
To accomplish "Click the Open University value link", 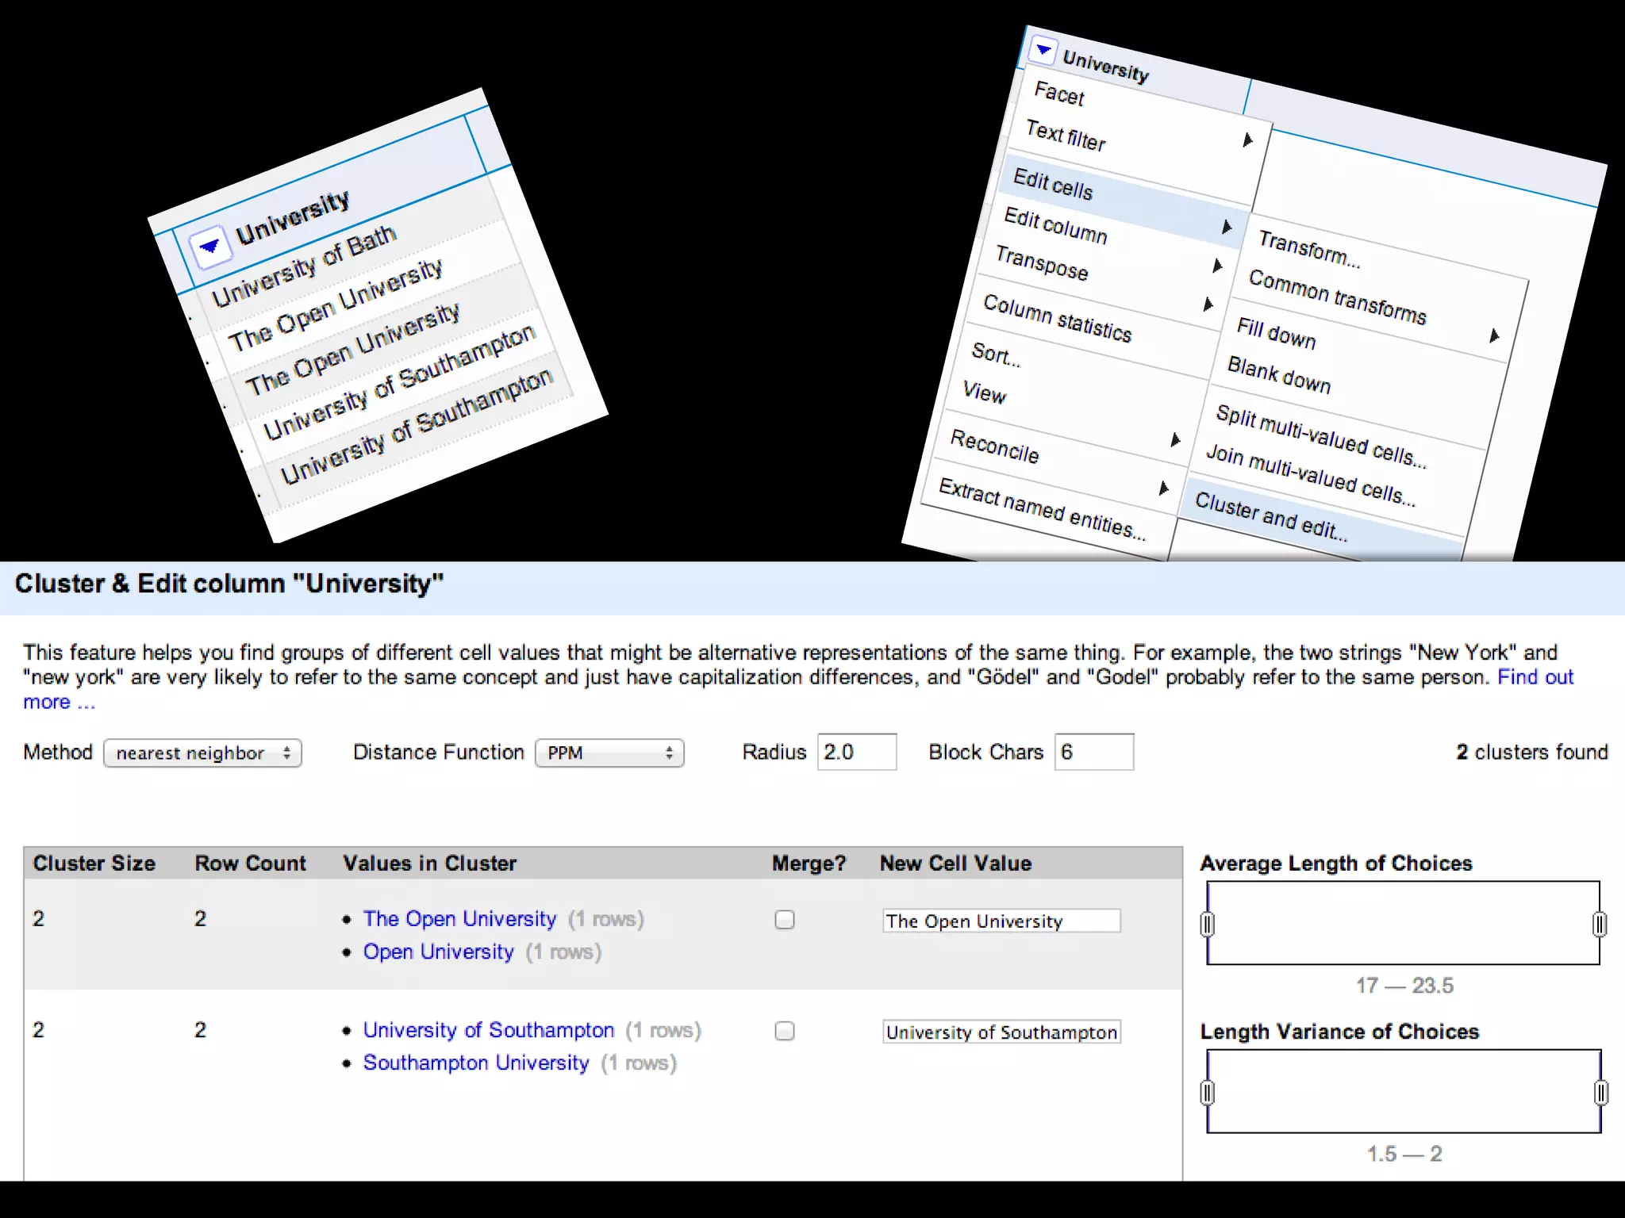I will pos(438,952).
